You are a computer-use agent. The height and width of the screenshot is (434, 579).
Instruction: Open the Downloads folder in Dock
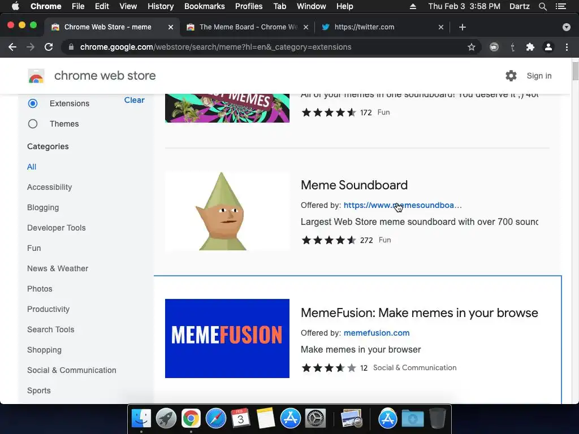coord(412,418)
